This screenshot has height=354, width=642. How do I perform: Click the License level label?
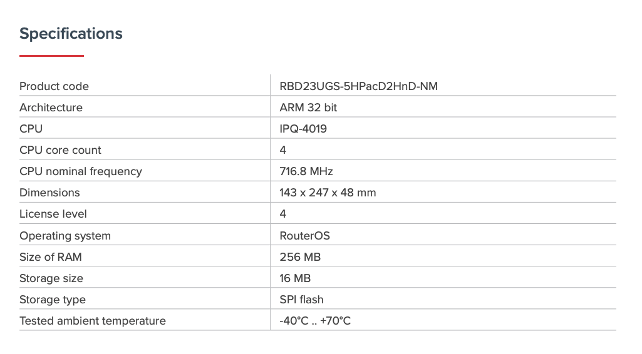point(53,214)
